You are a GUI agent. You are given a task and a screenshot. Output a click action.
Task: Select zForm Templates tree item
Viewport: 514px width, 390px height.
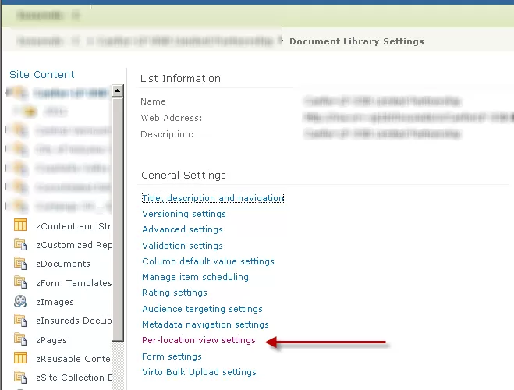tap(74, 283)
